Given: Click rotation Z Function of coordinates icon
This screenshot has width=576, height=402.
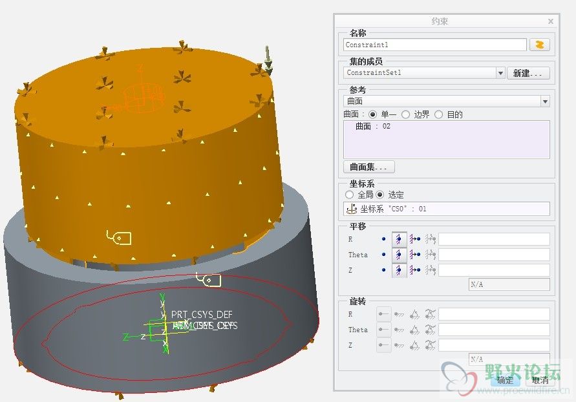Looking at the screenshot, I should pos(430,345).
